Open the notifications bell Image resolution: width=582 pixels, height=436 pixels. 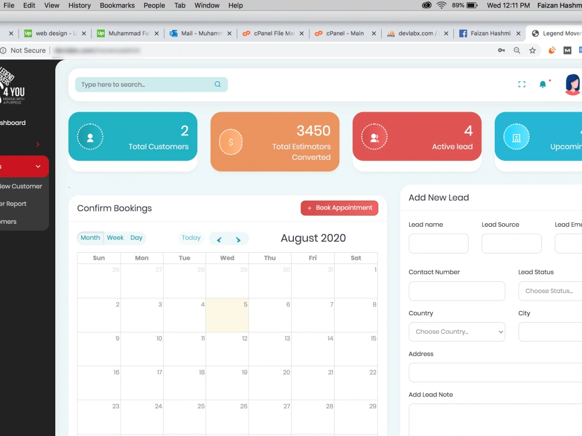tap(542, 84)
